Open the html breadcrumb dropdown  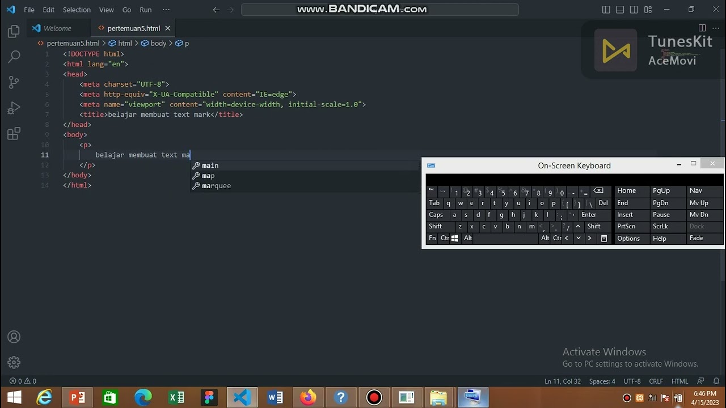(x=120, y=43)
